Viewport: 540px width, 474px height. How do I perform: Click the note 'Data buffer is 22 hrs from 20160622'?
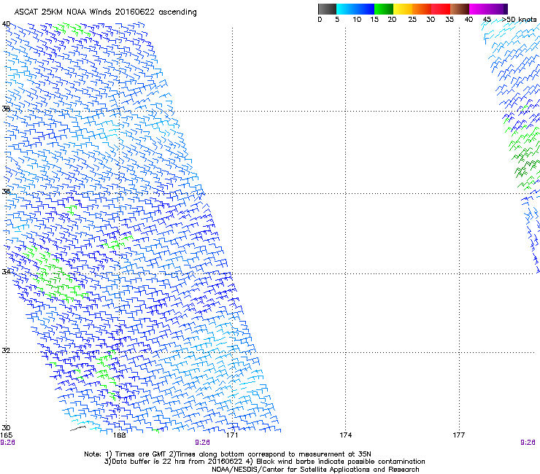point(177,462)
